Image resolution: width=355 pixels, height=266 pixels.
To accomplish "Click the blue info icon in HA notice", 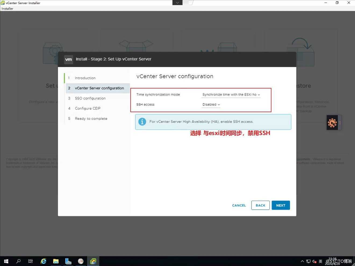I will pos(142,122).
